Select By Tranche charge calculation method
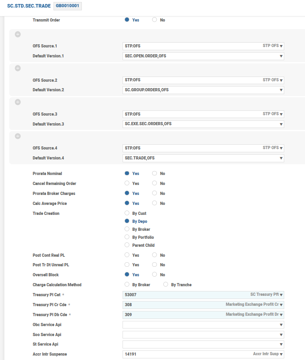 pos(166,285)
